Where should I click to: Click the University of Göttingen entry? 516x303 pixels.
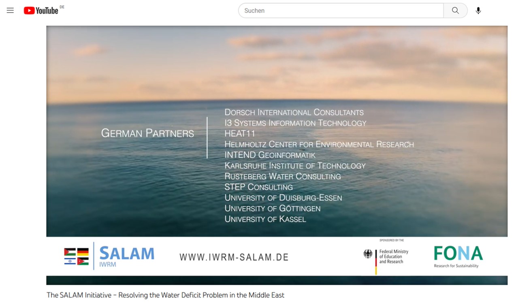tap(273, 209)
